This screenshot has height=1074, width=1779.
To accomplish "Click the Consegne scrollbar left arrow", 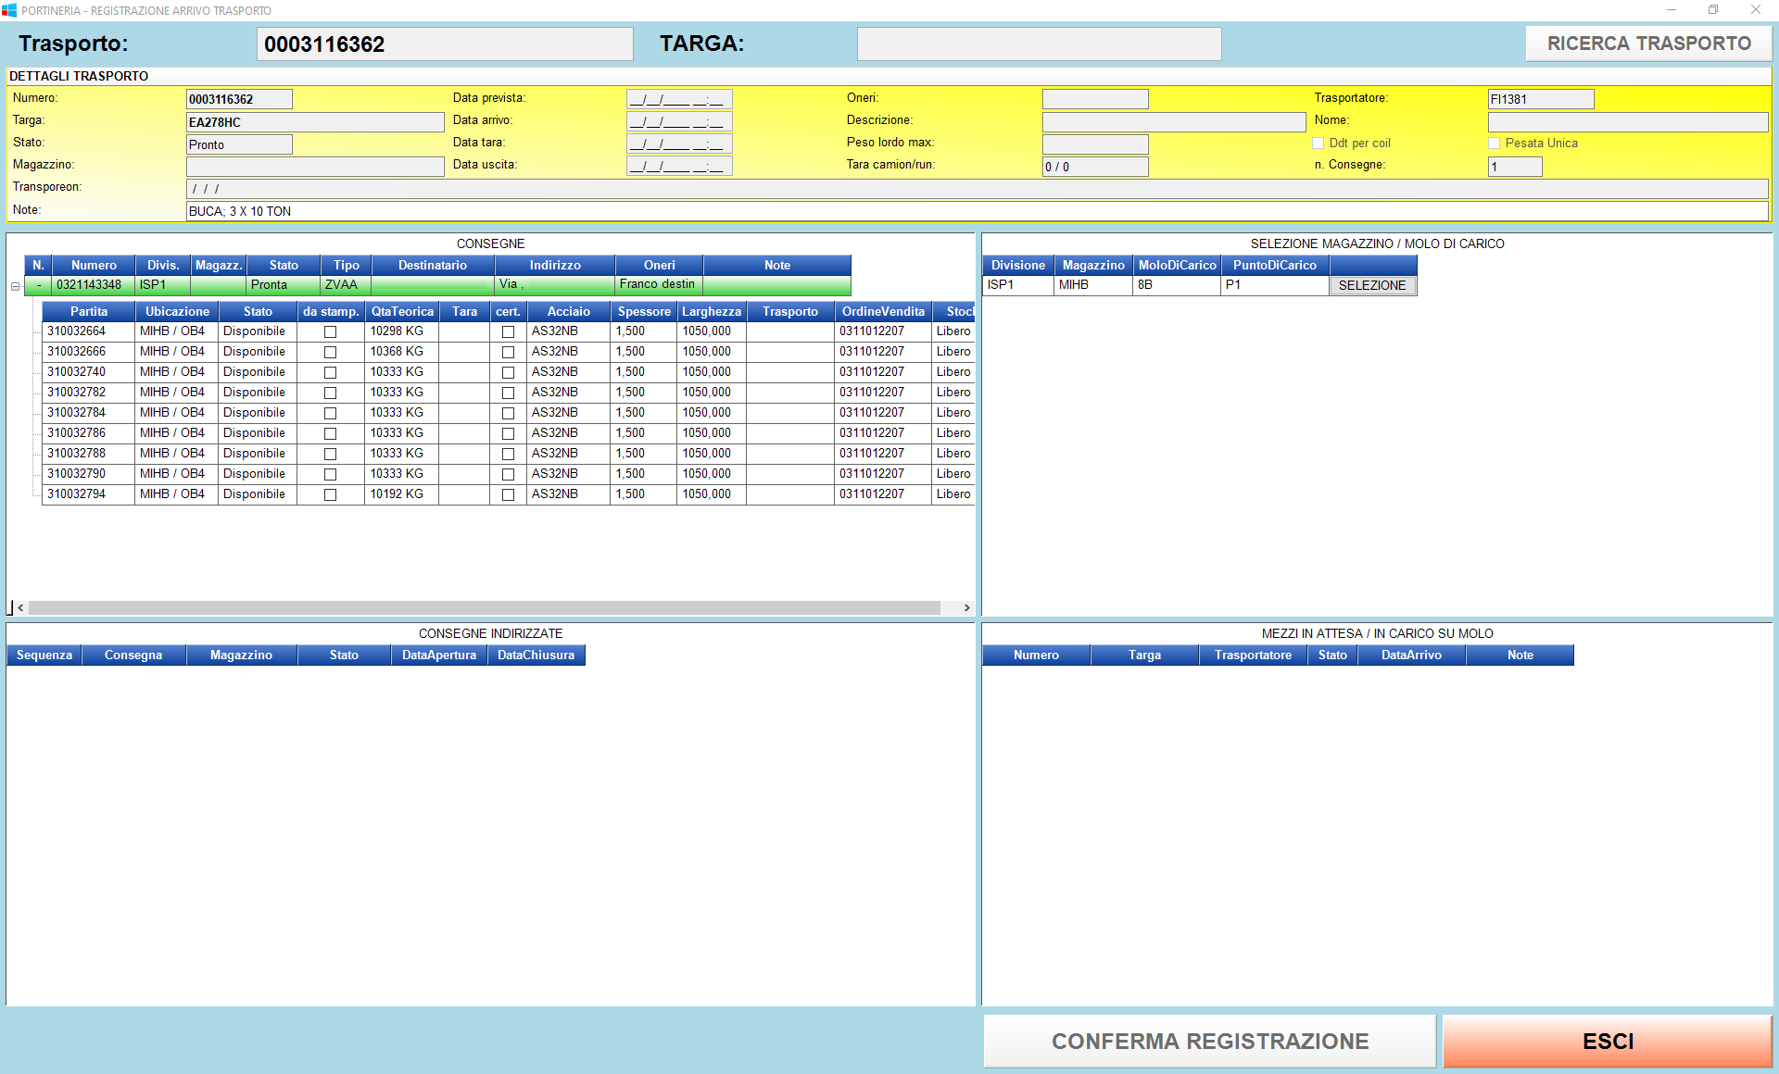I will pos(20,607).
